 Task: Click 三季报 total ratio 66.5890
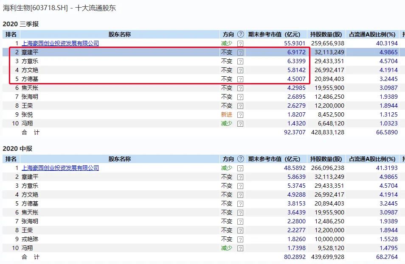point(387,132)
